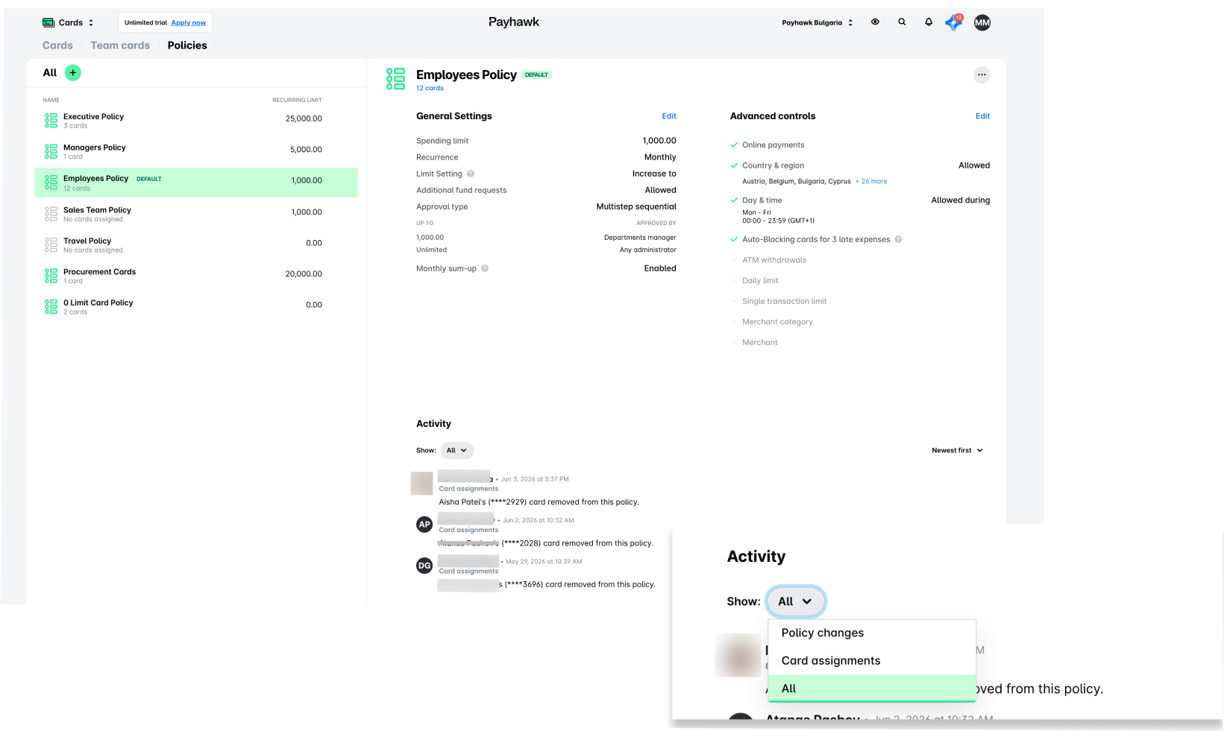Click the DG avatar in activity
This screenshot has height=731, width=1227.
[424, 566]
